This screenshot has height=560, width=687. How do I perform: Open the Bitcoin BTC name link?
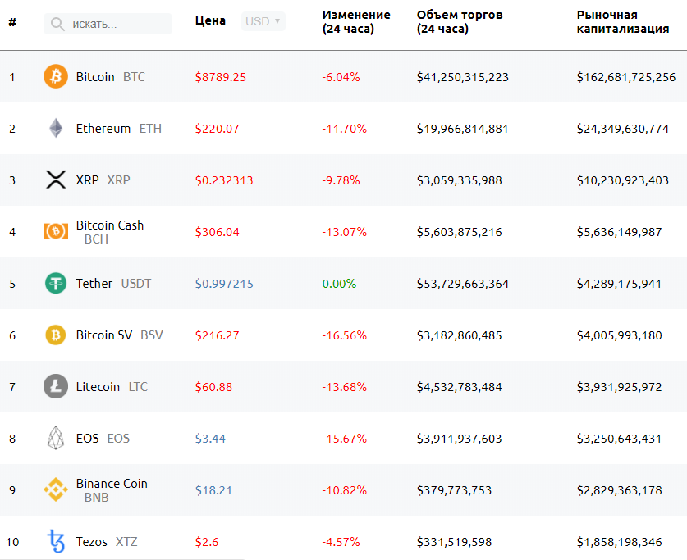tap(95, 77)
